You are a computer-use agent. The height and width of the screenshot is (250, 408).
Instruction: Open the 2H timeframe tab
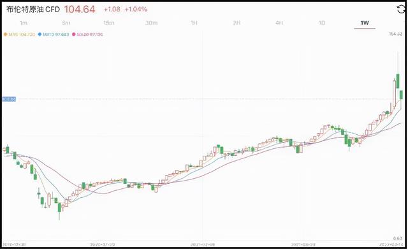pyautogui.click(x=237, y=23)
